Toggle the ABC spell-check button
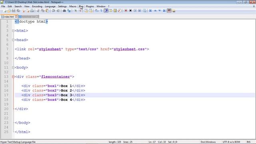 pos(169,11)
